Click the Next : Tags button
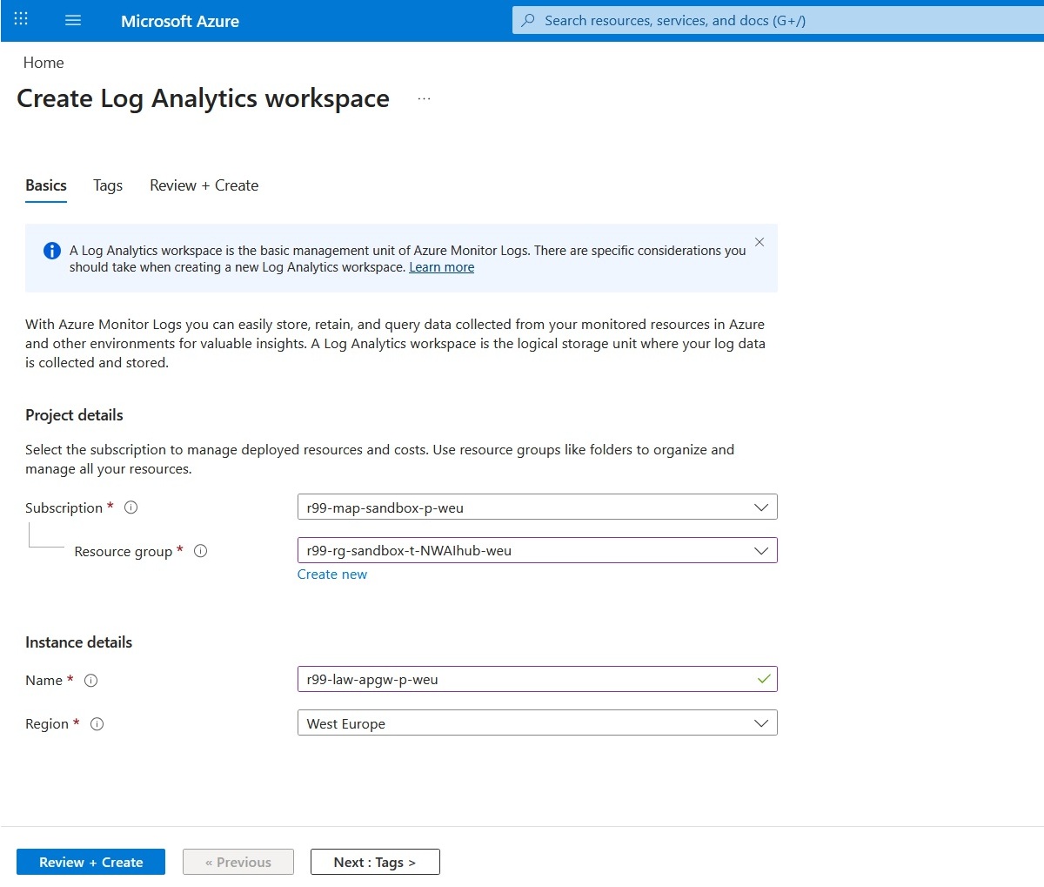Image resolution: width=1044 pixels, height=887 pixels. [x=375, y=862]
